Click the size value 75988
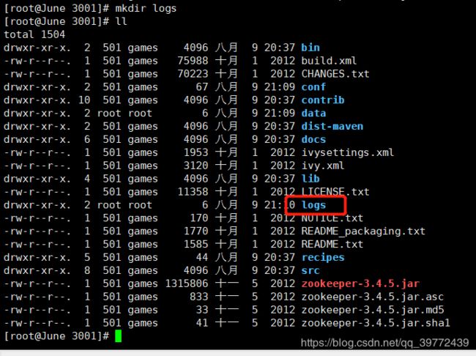 [x=193, y=61]
